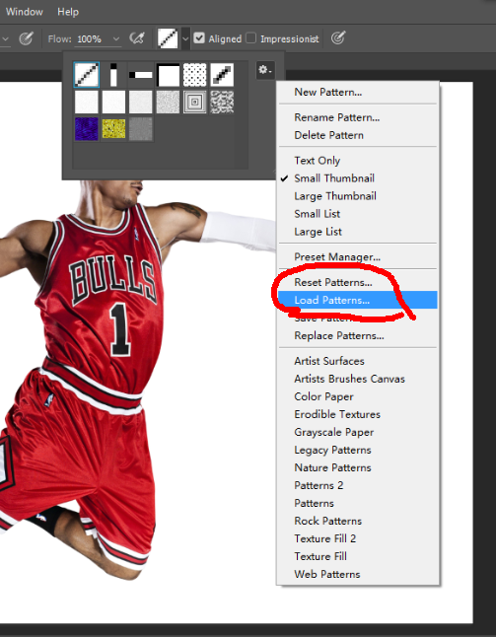This screenshot has height=637, width=496.
Task: Select the yellow pattern swatch
Action: click(x=113, y=129)
